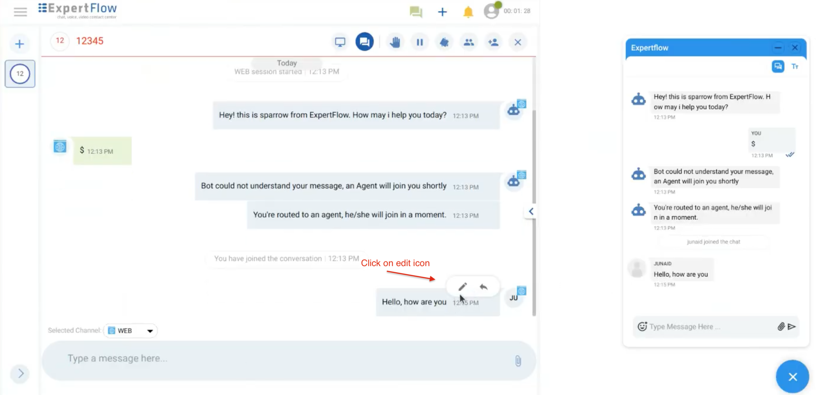816x395 pixels.
Task: Click the raise hand icon
Action: pos(395,42)
